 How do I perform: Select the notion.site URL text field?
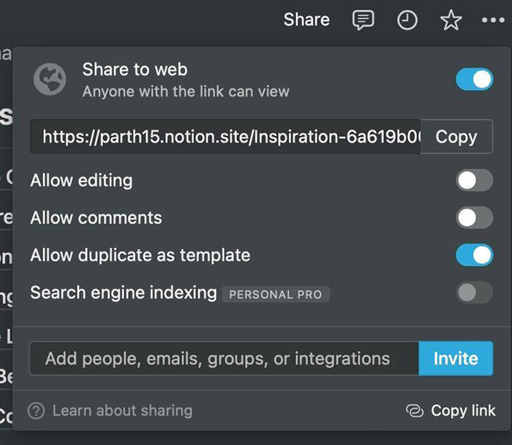(x=225, y=137)
